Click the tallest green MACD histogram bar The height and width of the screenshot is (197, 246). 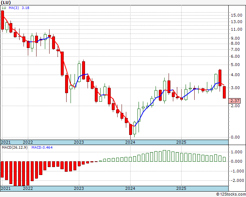164,156
